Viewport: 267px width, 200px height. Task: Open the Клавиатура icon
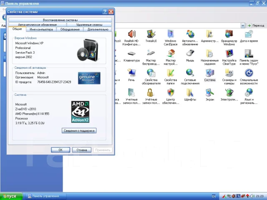[x=131, y=56]
